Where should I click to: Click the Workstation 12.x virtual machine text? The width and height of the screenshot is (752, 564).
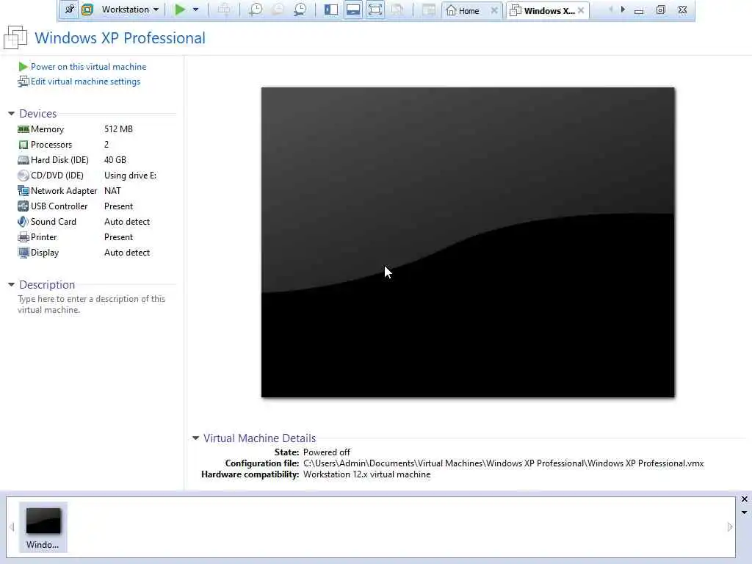pos(367,474)
